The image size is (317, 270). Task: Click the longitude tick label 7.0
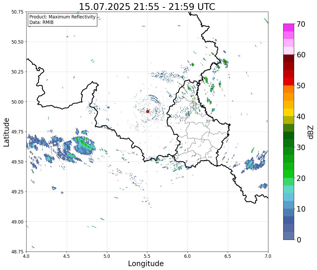pyautogui.click(x=268, y=256)
